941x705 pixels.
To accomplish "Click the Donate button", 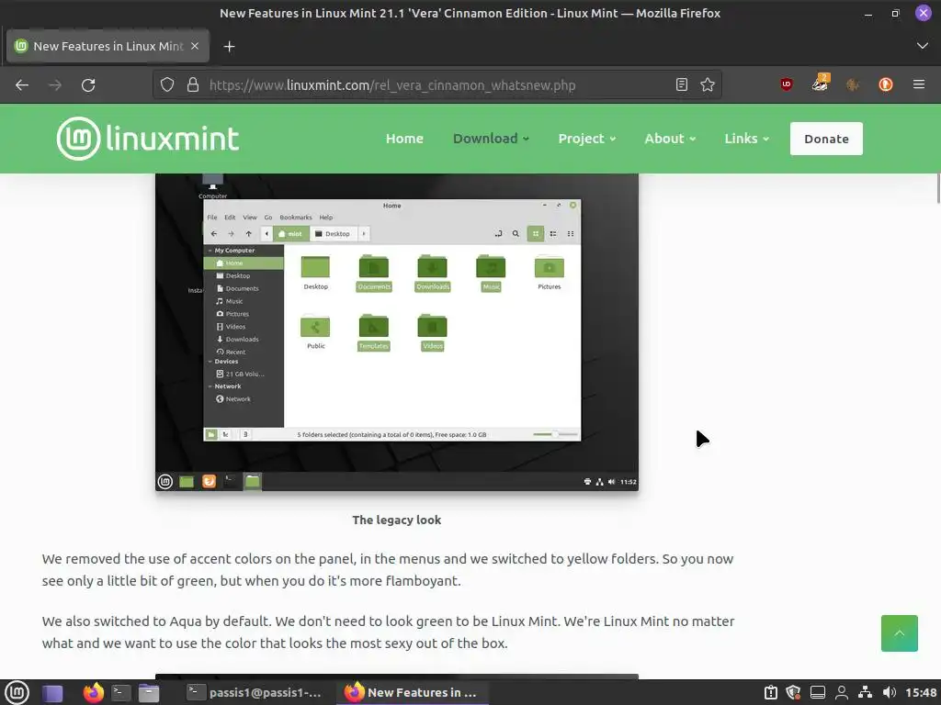I will click(826, 139).
